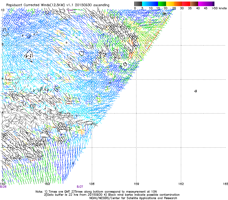Click the '153' longitude axis label
228x200 pixels.
tap(47, 184)
